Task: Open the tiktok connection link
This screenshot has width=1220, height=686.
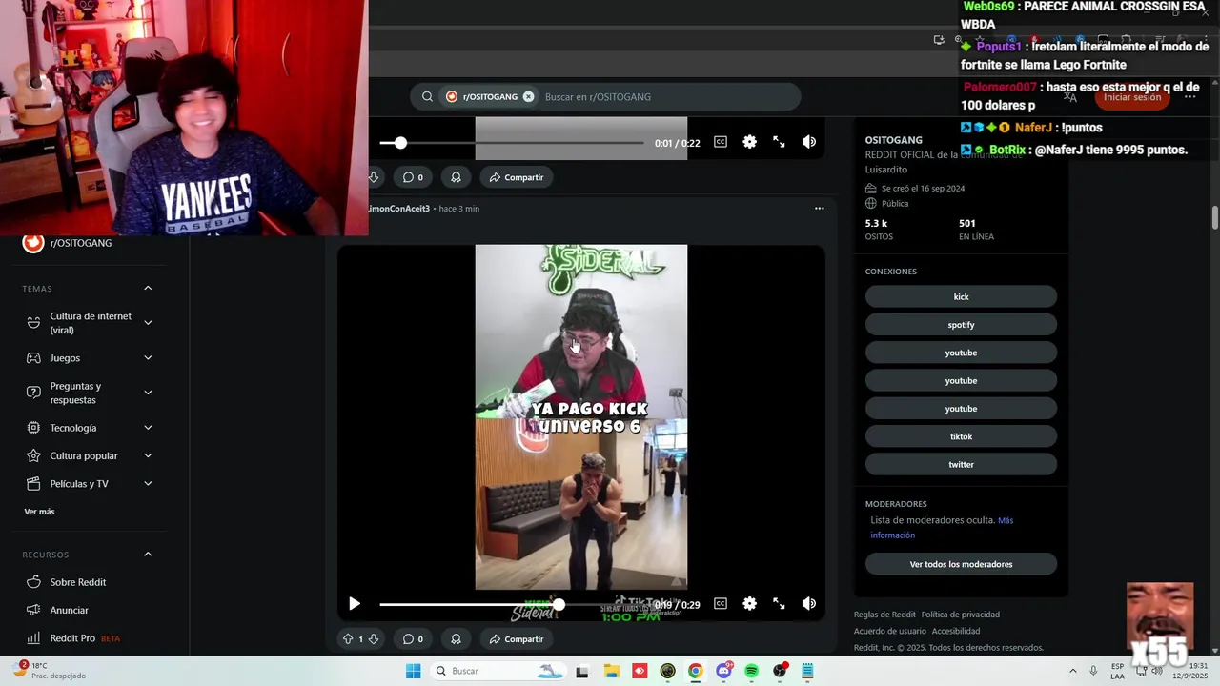Action: coord(961,436)
